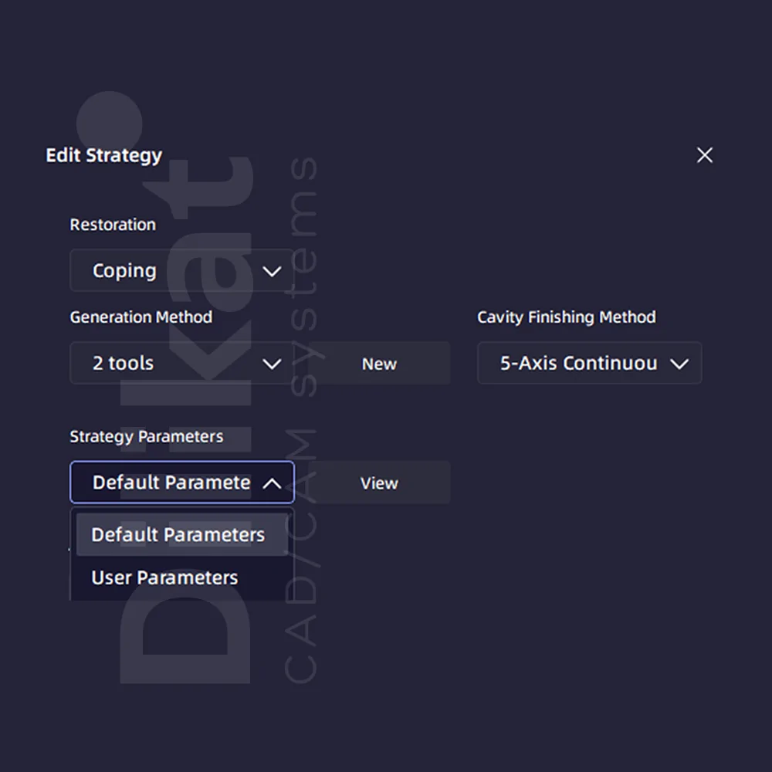This screenshot has height=772, width=772.
Task: Choose User Parameters from the open list
Action: click(x=182, y=577)
